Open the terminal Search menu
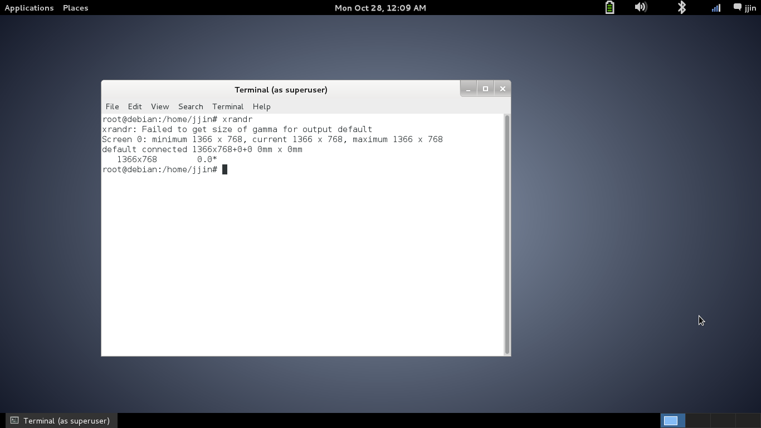 (191, 106)
